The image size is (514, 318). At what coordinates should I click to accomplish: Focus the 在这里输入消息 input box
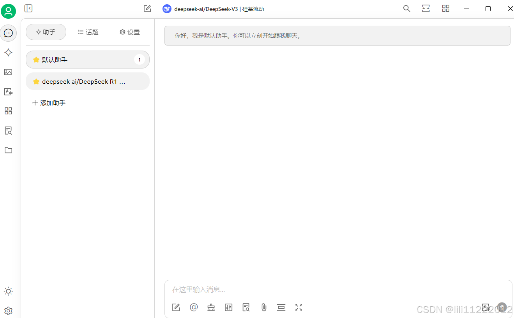click(338, 290)
